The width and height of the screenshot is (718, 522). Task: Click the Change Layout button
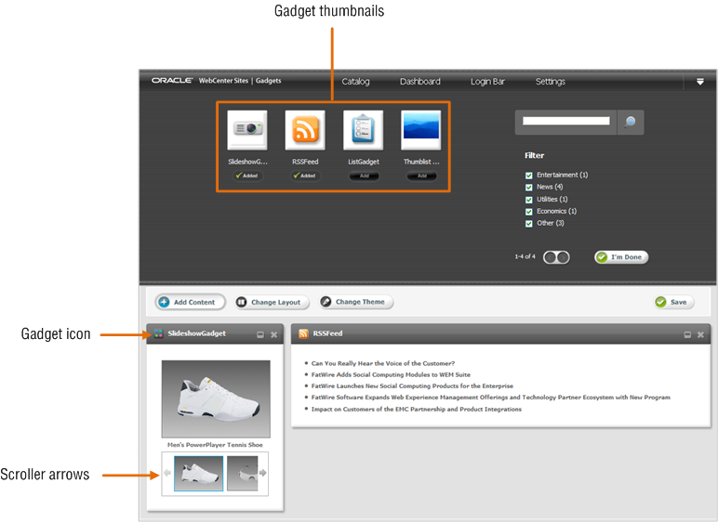pyautogui.click(x=272, y=303)
